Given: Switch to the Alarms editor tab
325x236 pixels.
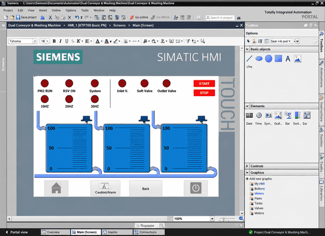Looking at the screenshot, I should pos(117,232).
